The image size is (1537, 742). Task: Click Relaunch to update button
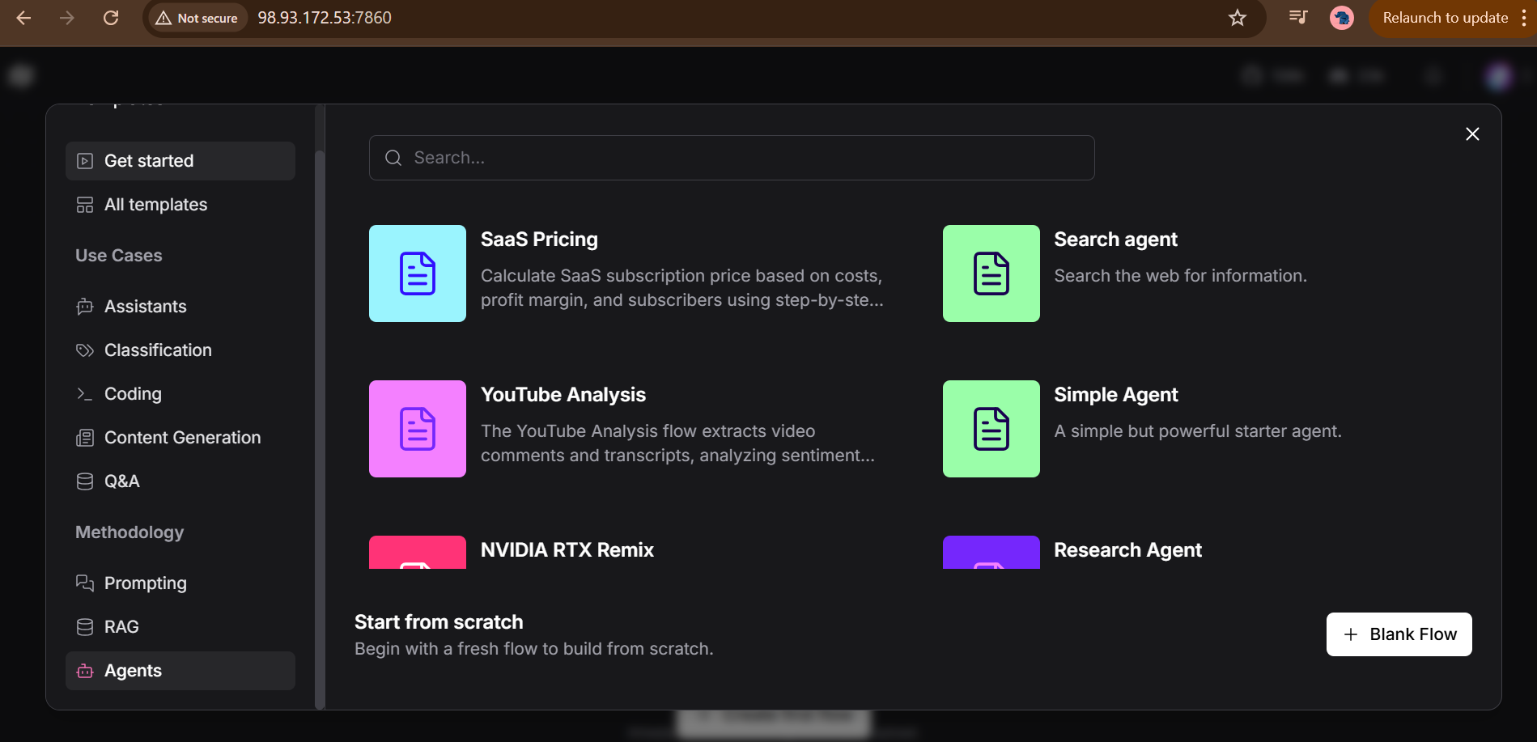[x=1445, y=18]
